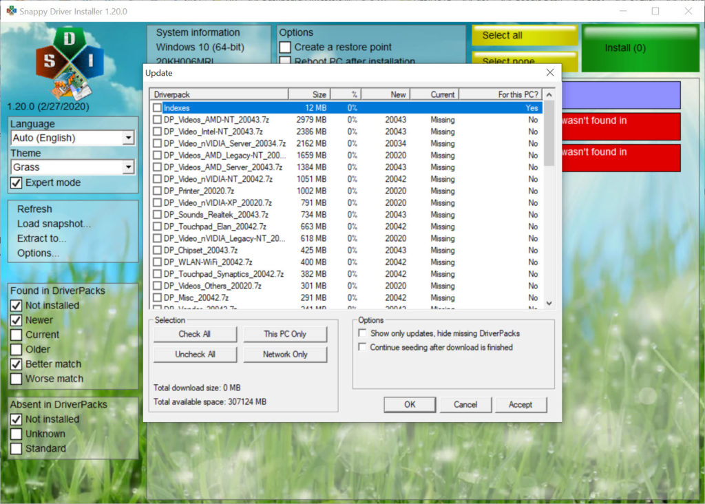Check the Worse match filter
The width and height of the screenshot is (705, 504).
(x=17, y=379)
